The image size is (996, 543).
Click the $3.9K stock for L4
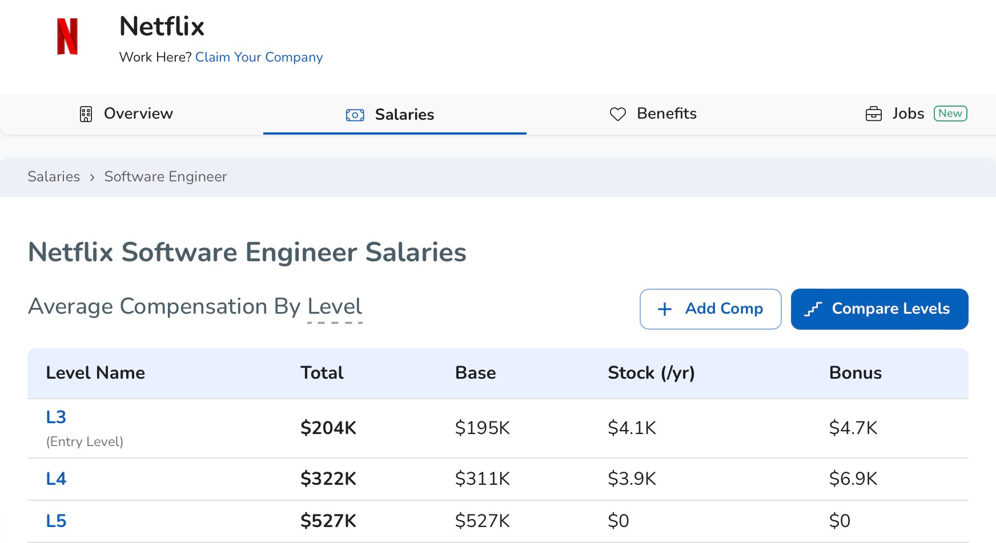pos(632,479)
